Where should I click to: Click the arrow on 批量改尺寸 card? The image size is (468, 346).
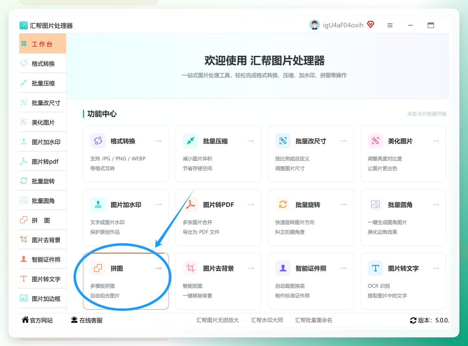pyautogui.click(x=343, y=141)
